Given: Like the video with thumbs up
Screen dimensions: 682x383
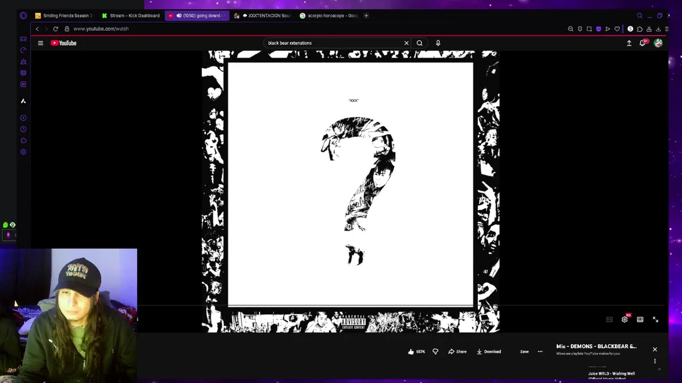Looking at the screenshot, I should [x=416, y=352].
